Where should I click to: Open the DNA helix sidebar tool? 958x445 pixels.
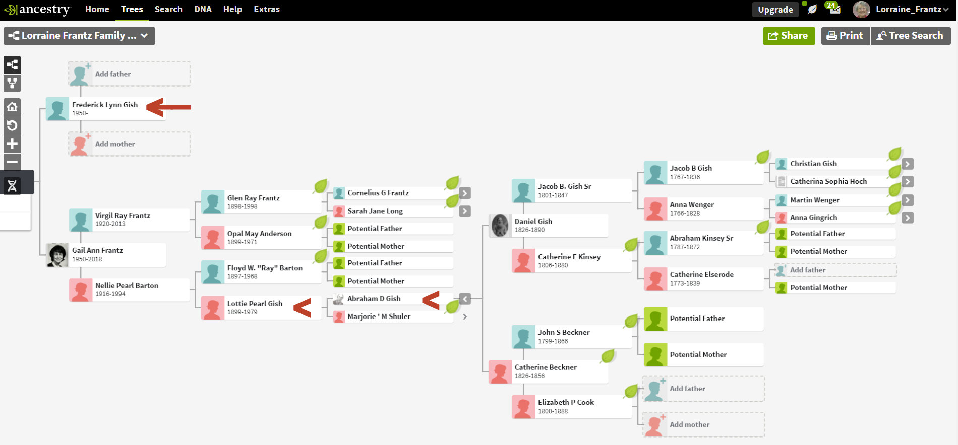tap(12, 186)
